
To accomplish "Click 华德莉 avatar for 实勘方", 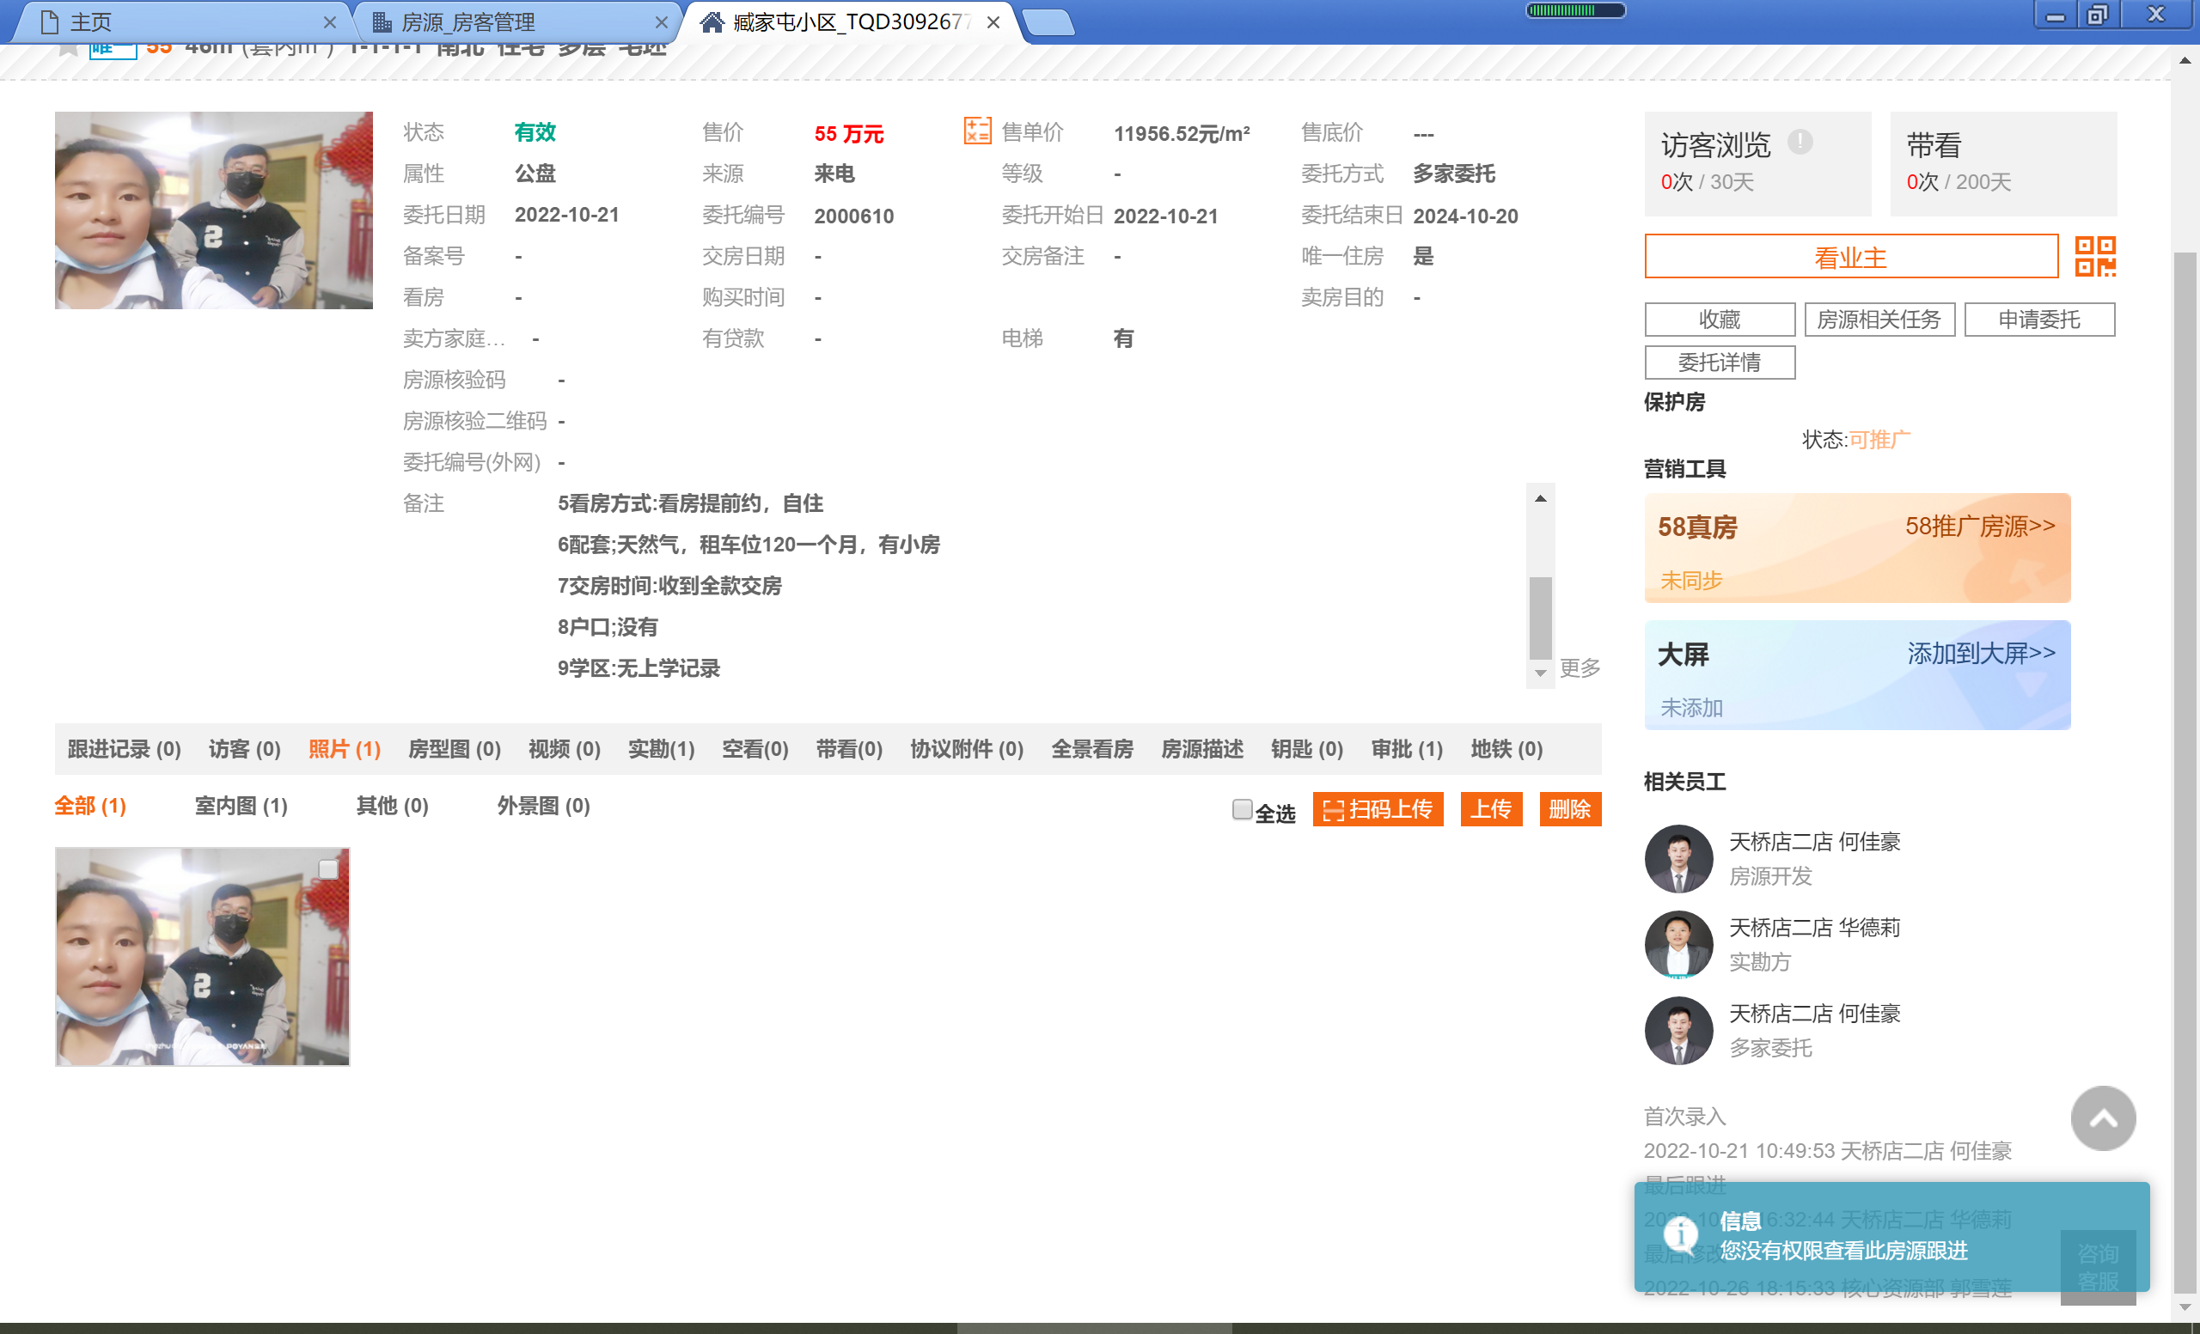I will click(1678, 944).
